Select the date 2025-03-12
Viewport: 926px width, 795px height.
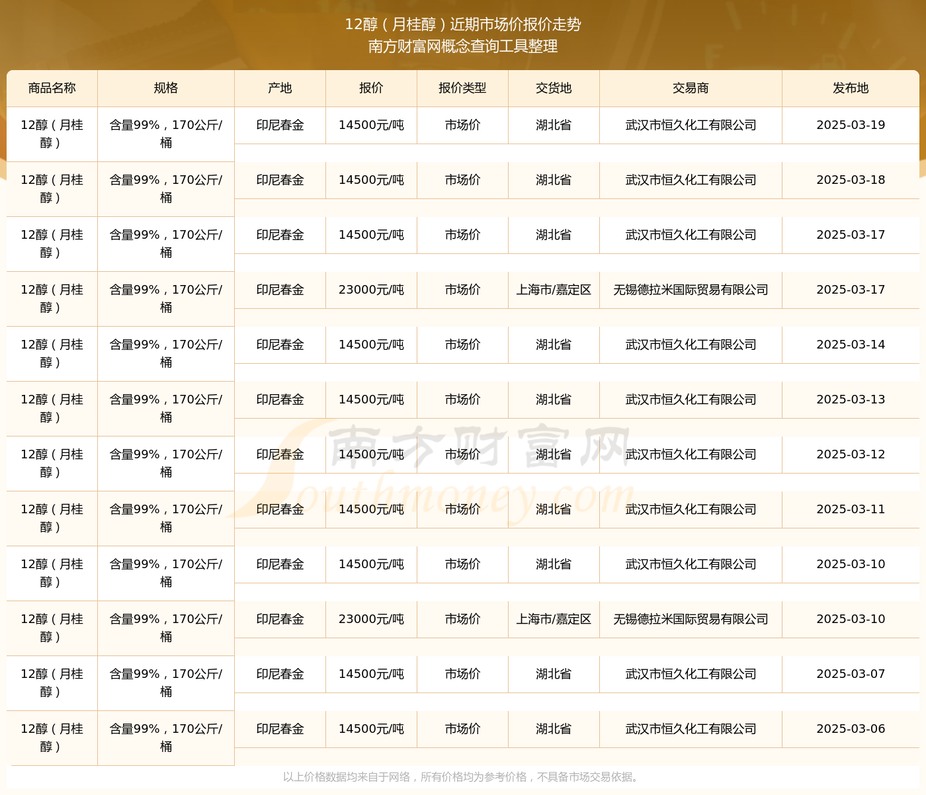pos(851,454)
